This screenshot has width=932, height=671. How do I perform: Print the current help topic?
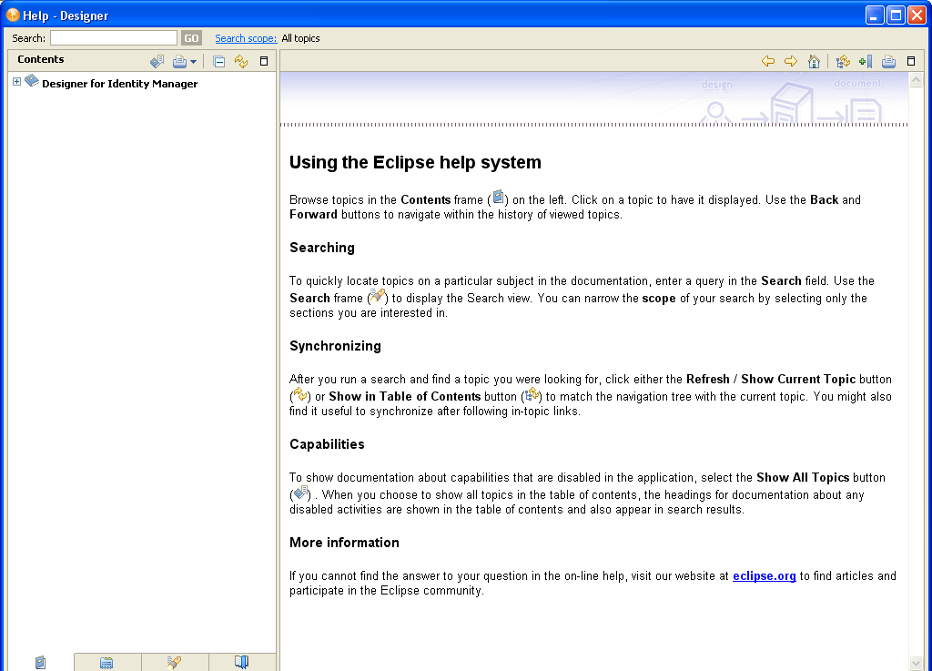(888, 61)
